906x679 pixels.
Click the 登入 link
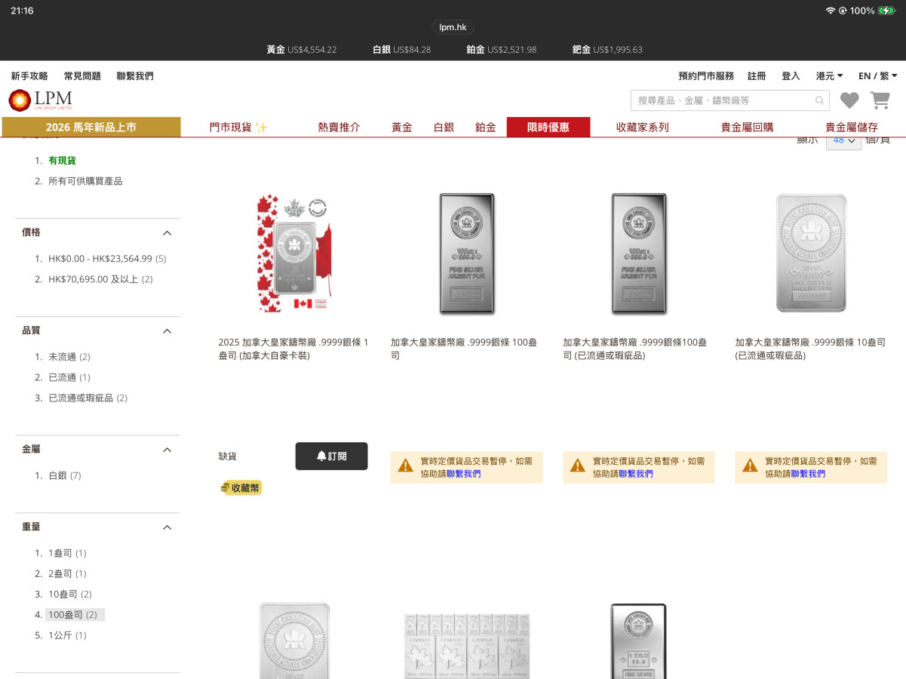791,76
